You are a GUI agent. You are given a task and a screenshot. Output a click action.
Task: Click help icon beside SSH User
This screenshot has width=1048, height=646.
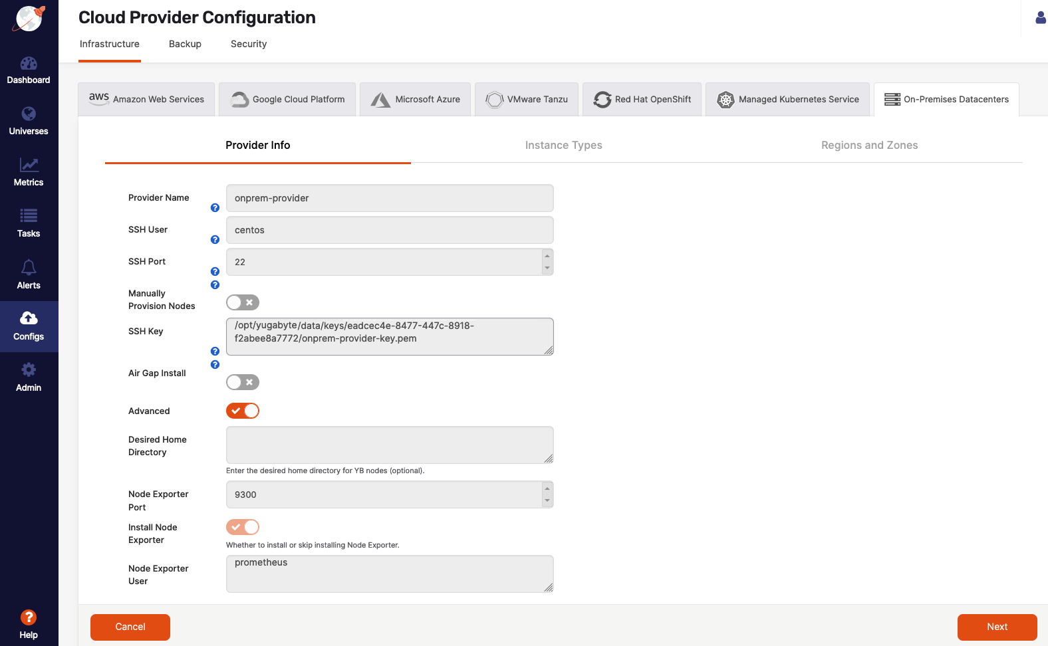215,240
